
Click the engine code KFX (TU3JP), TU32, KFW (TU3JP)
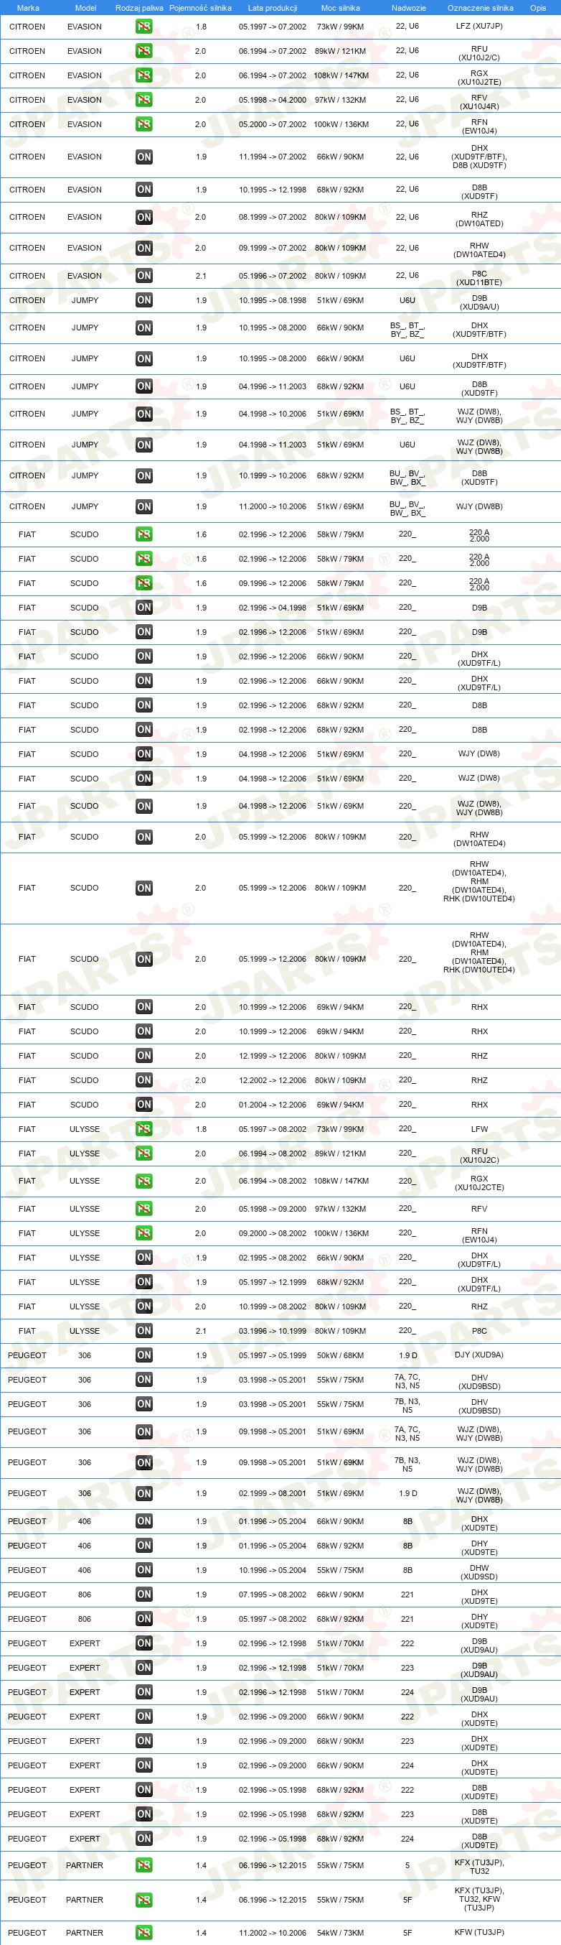pyautogui.click(x=479, y=1899)
